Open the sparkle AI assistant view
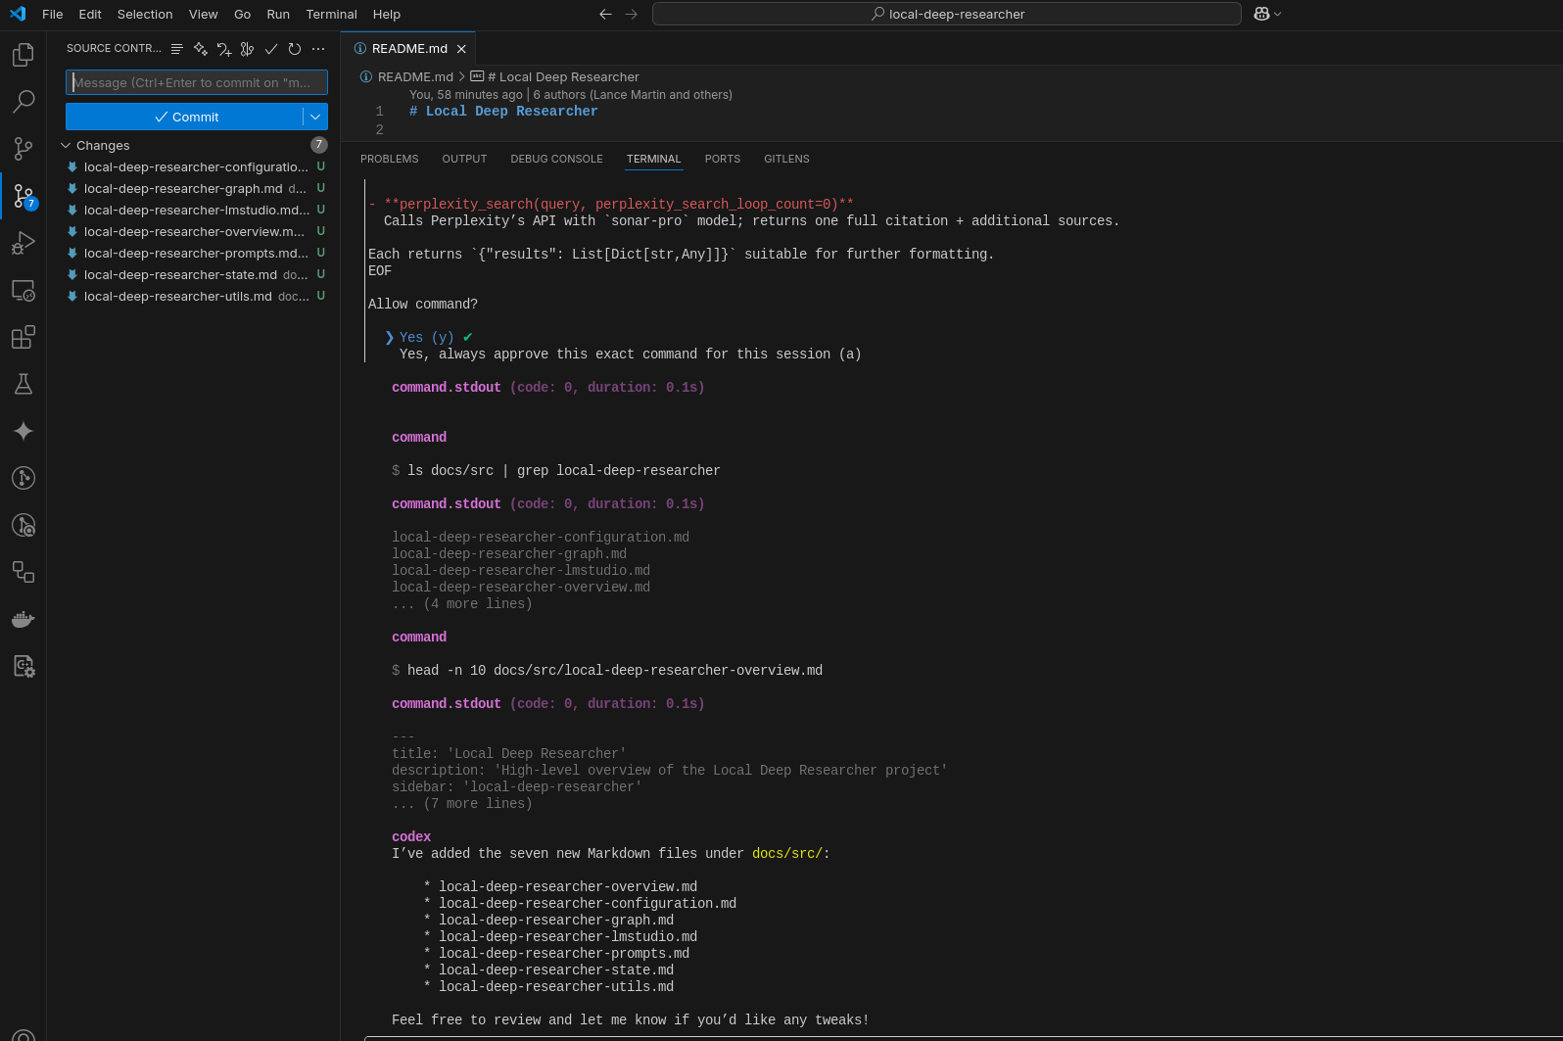 point(24,431)
